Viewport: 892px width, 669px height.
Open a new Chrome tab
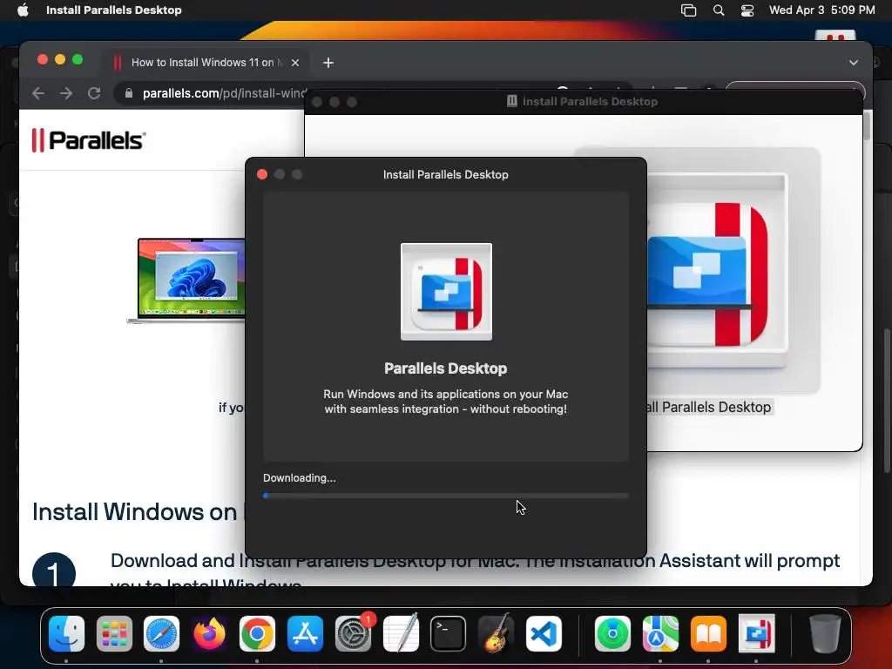coord(328,63)
